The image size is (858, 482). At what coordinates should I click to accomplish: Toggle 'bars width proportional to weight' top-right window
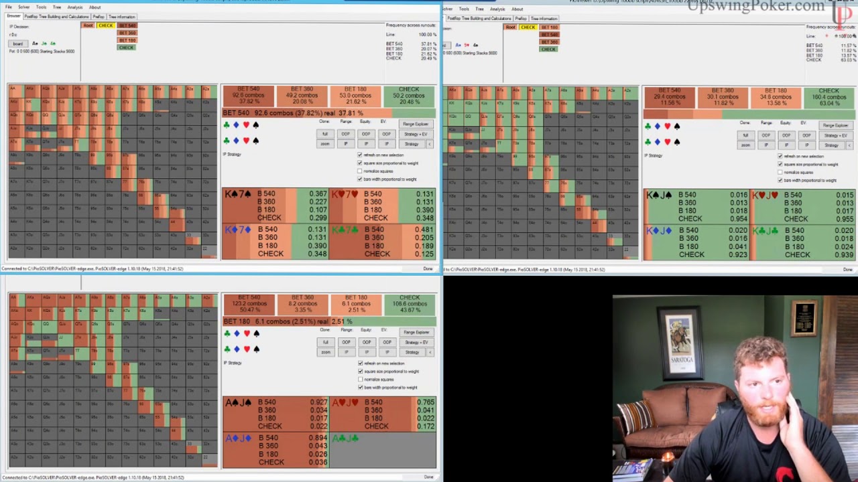coord(780,180)
